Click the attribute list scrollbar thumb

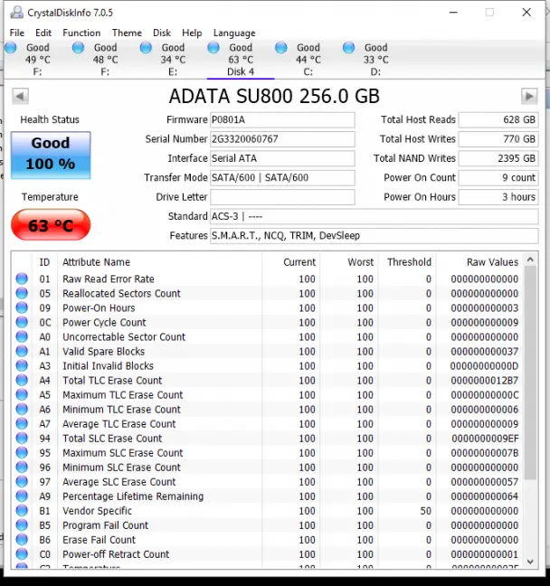[x=530, y=373]
